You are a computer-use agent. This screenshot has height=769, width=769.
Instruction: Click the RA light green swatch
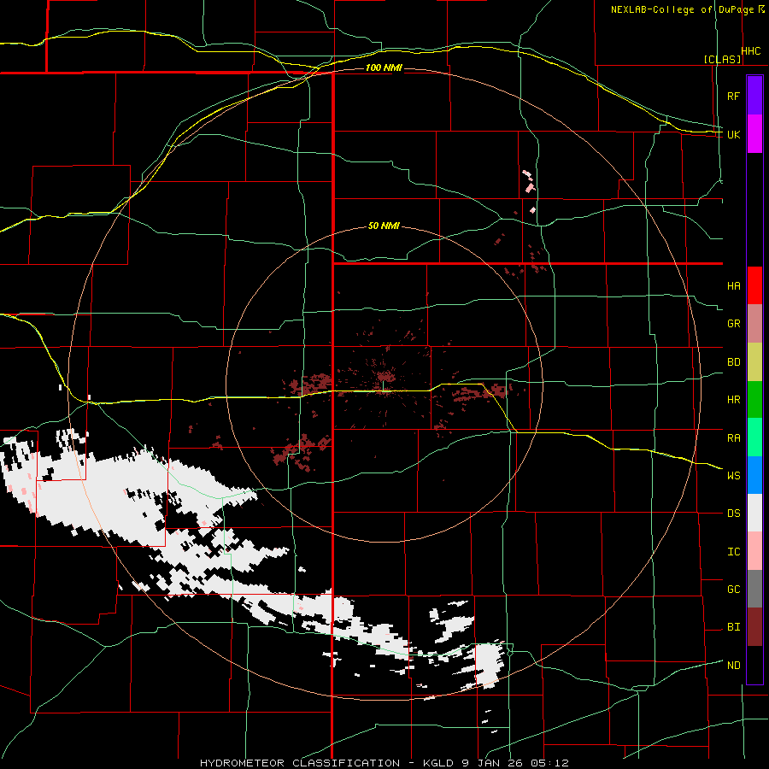tap(754, 437)
